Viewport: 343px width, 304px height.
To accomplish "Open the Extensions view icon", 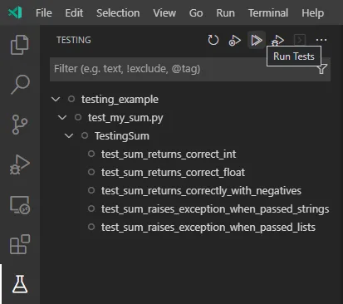I will click(20, 244).
